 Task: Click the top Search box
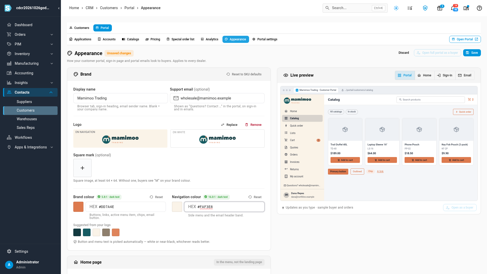click(355, 8)
